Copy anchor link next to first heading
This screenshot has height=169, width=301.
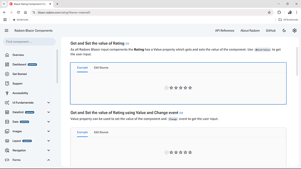tap(127, 44)
